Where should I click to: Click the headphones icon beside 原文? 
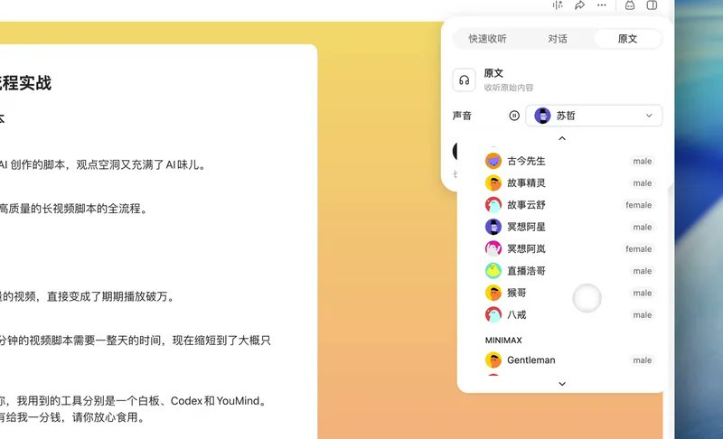point(464,80)
